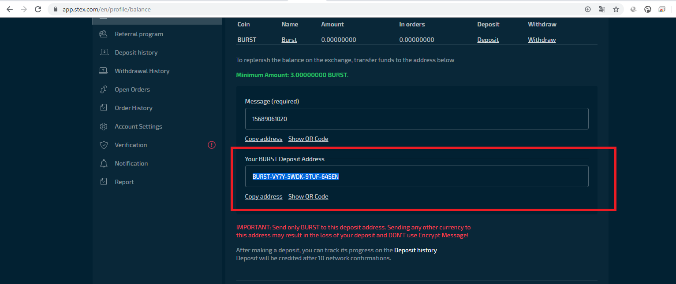Click the BURST coin cell
The width and height of the screenshot is (676, 284).
[x=247, y=40]
